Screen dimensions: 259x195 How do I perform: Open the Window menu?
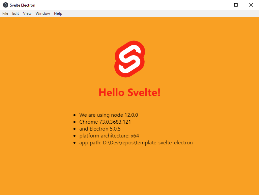point(43,13)
